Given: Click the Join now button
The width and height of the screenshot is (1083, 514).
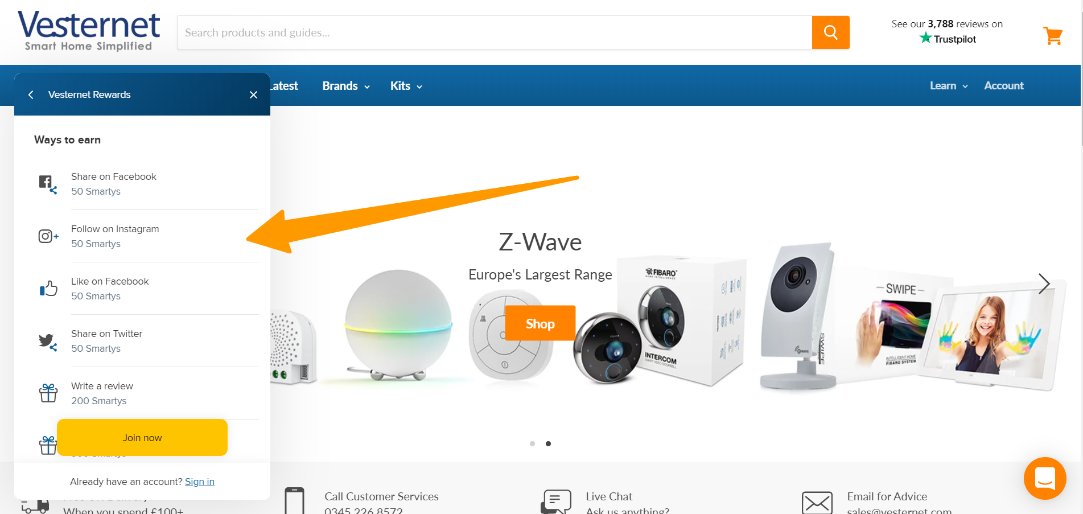Looking at the screenshot, I should click(x=142, y=438).
